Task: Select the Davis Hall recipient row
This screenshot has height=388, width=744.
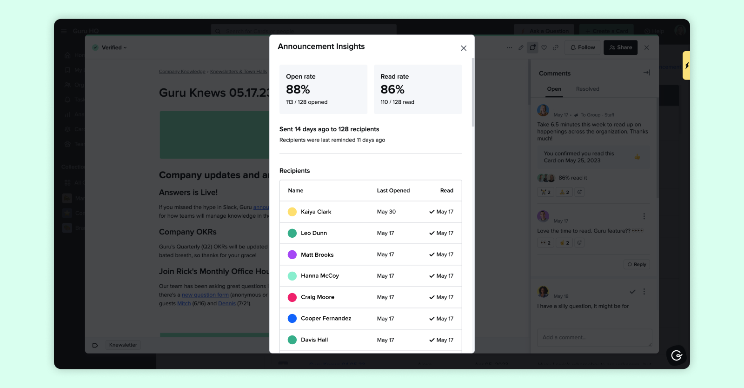Action: click(371, 340)
